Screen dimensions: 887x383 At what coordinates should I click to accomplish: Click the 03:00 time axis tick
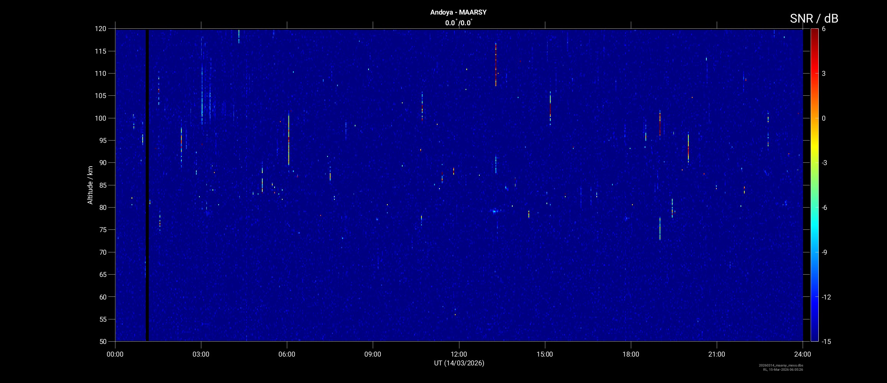(x=201, y=354)
